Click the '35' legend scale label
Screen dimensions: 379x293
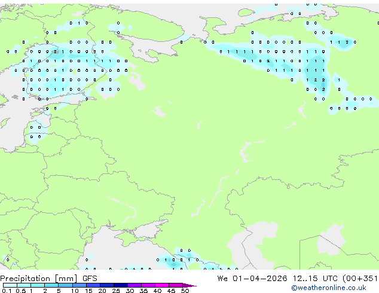click(143, 291)
